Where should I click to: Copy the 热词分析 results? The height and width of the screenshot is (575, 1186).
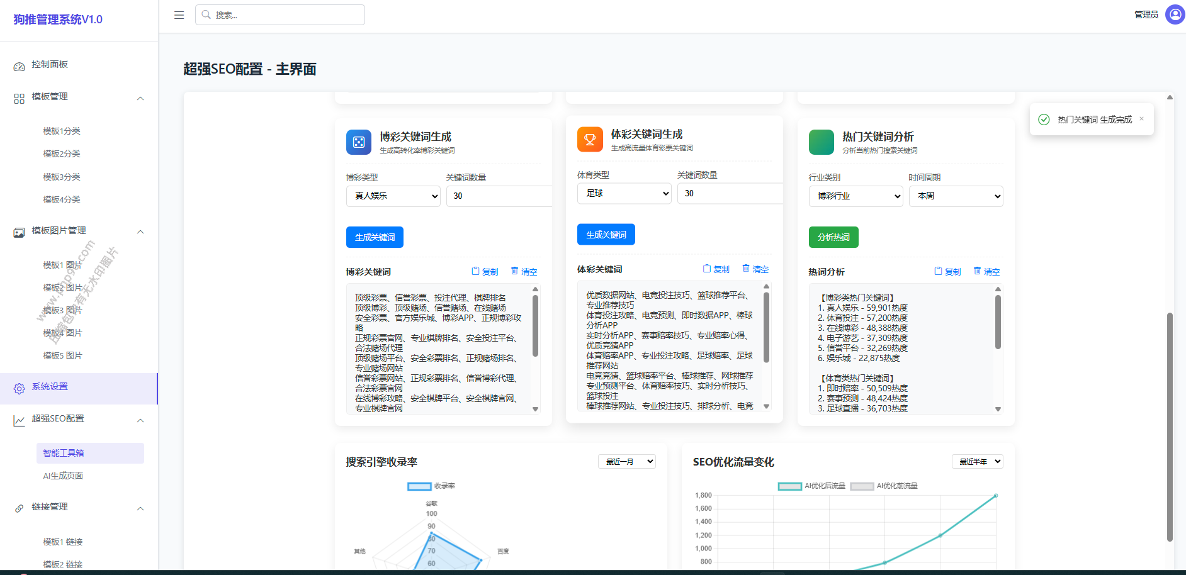click(947, 272)
